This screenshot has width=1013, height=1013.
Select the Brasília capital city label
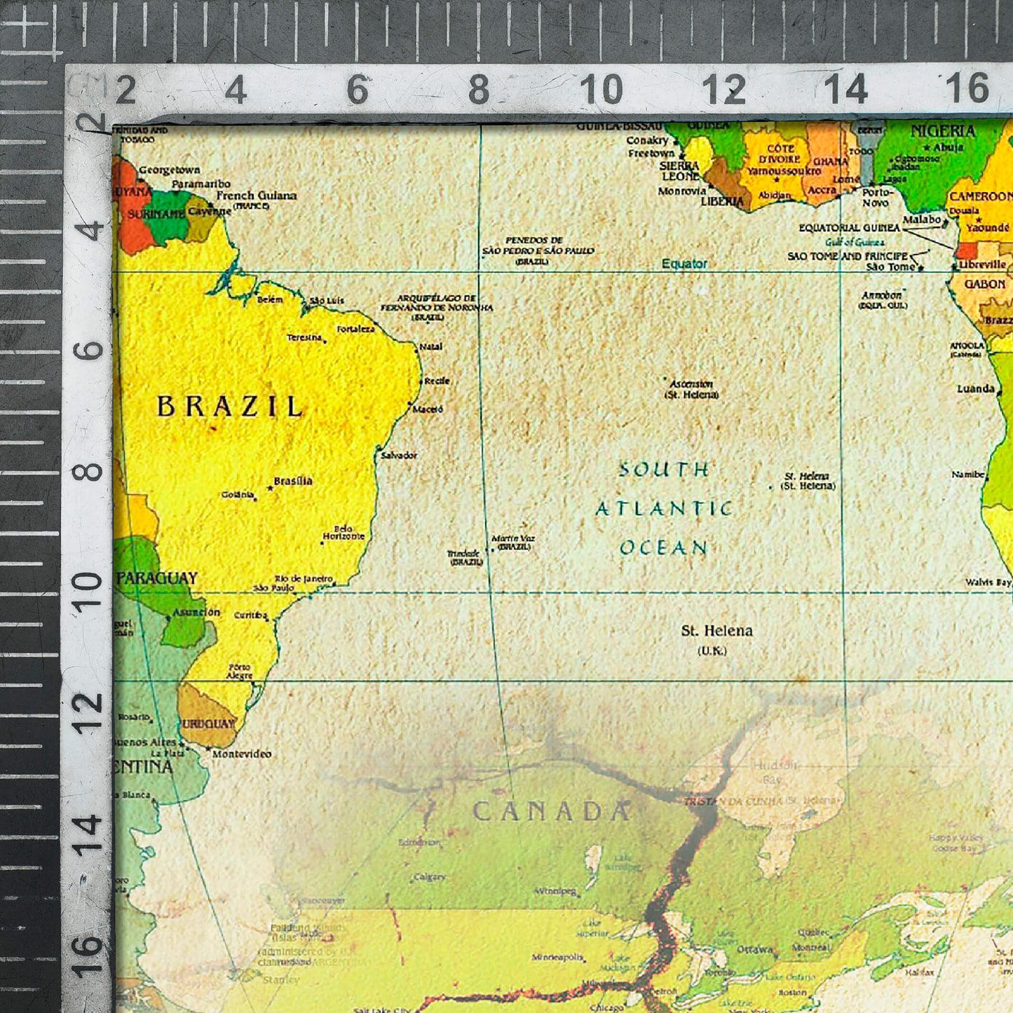292,481
